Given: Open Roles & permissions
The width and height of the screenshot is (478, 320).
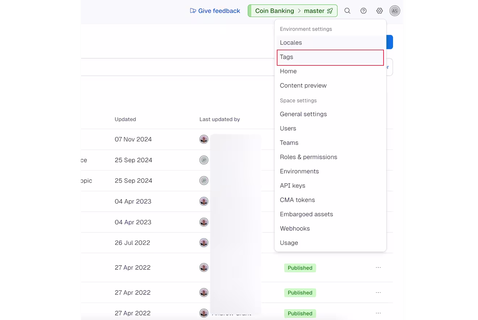Looking at the screenshot, I should [x=330, y=157].
